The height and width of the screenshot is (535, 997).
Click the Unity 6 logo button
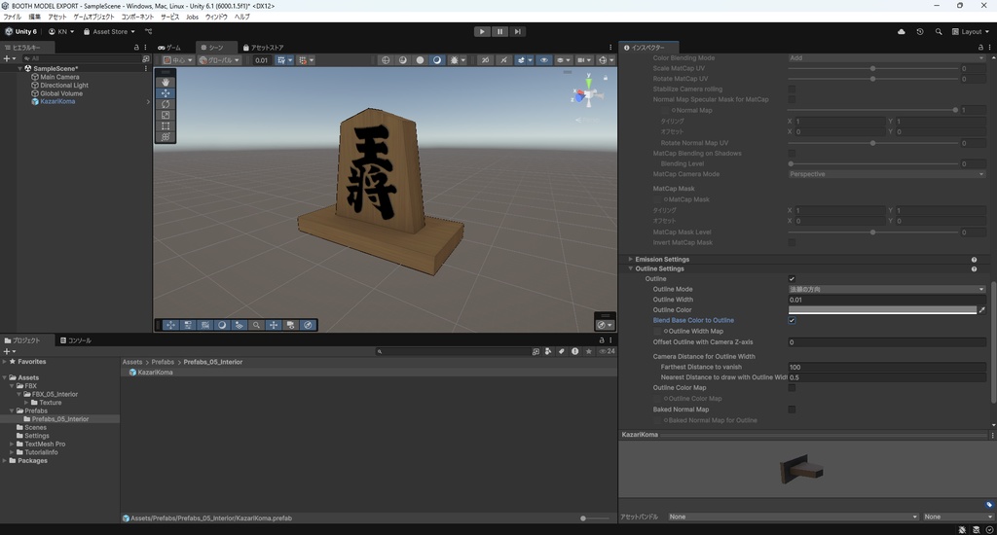coord(21,31)
